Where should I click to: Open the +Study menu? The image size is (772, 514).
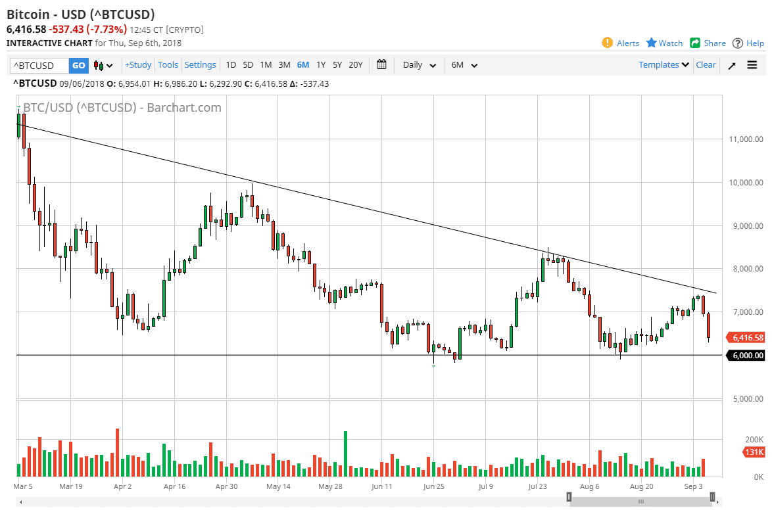point(138,64)
